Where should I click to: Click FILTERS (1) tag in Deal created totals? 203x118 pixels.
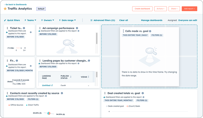[x=142, y=100]
